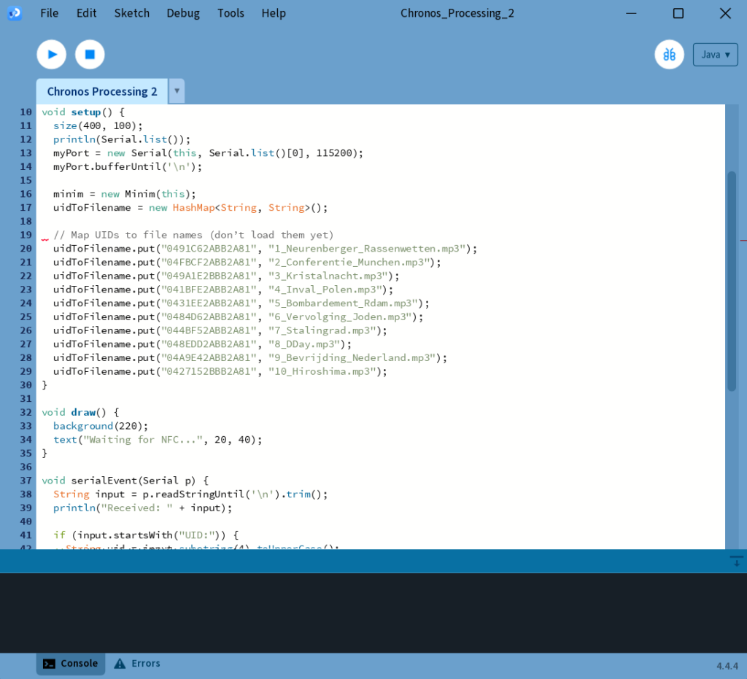747x679 pixels.
Task: Collapse the console with the arrow icon
Action: 737,561
